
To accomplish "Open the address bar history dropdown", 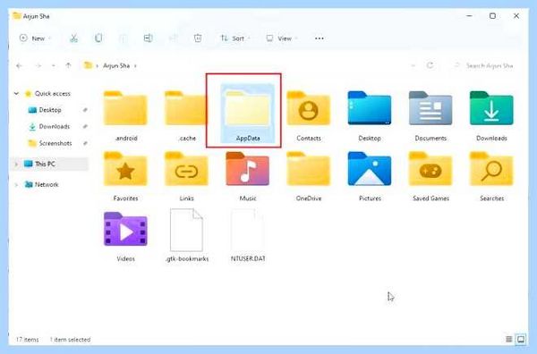I will [413, 65].
